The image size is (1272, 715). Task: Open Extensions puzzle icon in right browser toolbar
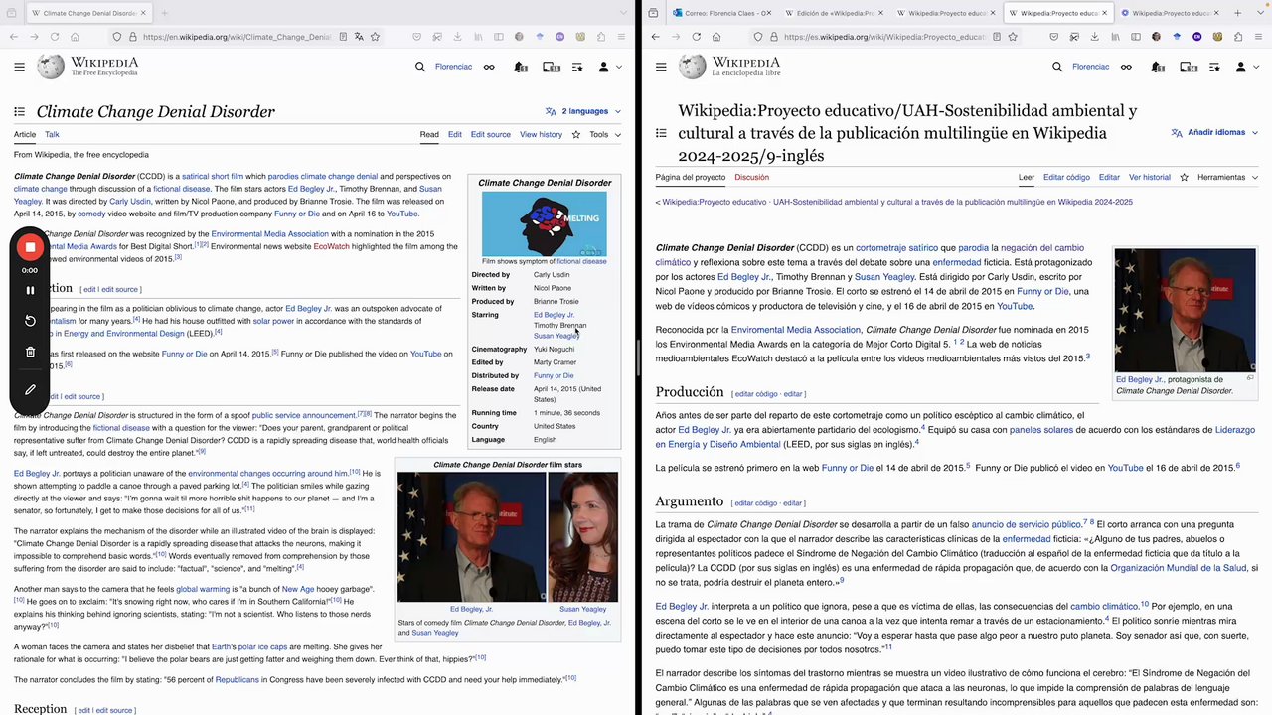(x=1238, y=37)
